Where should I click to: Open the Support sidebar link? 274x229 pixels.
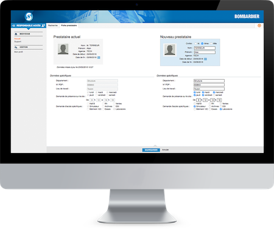tap(18, 41)
